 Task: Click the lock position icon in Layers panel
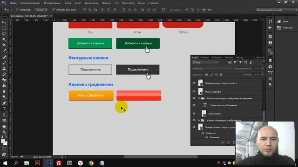click(x=216, y=75)
